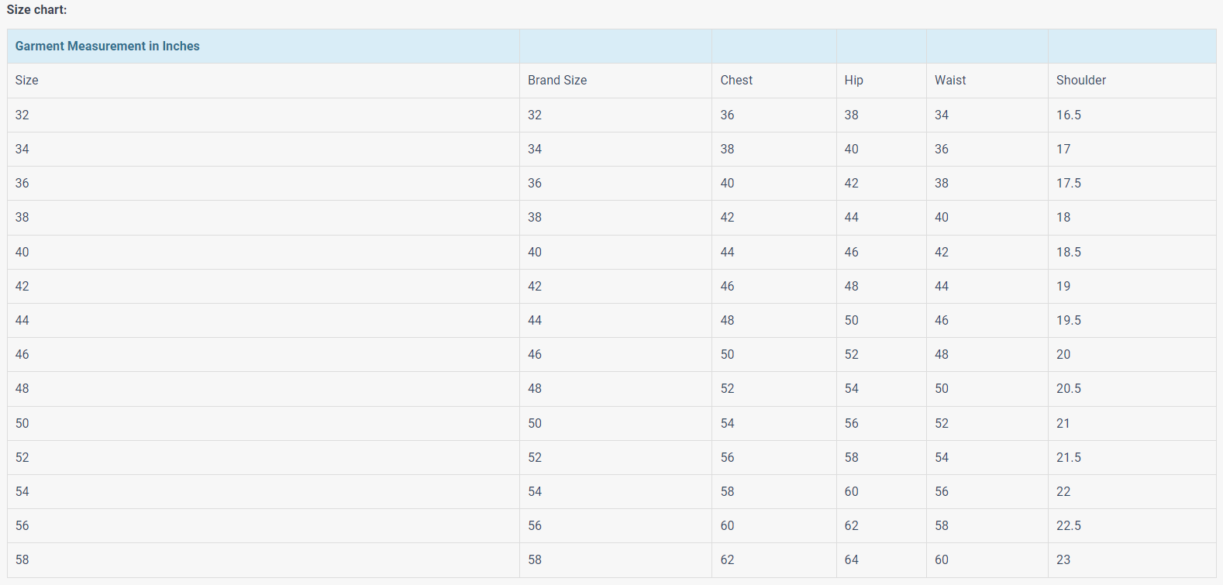Select hip value 64 in size 58 row

pyautogui.click(x=852, y=560)
